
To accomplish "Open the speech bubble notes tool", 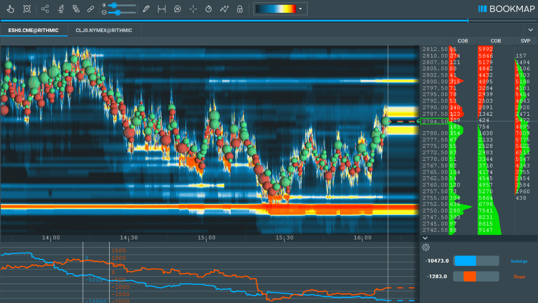I will 177,9.
